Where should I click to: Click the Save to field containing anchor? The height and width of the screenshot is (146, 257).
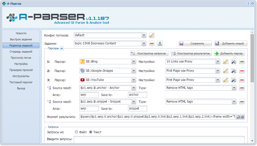[137, 95]
